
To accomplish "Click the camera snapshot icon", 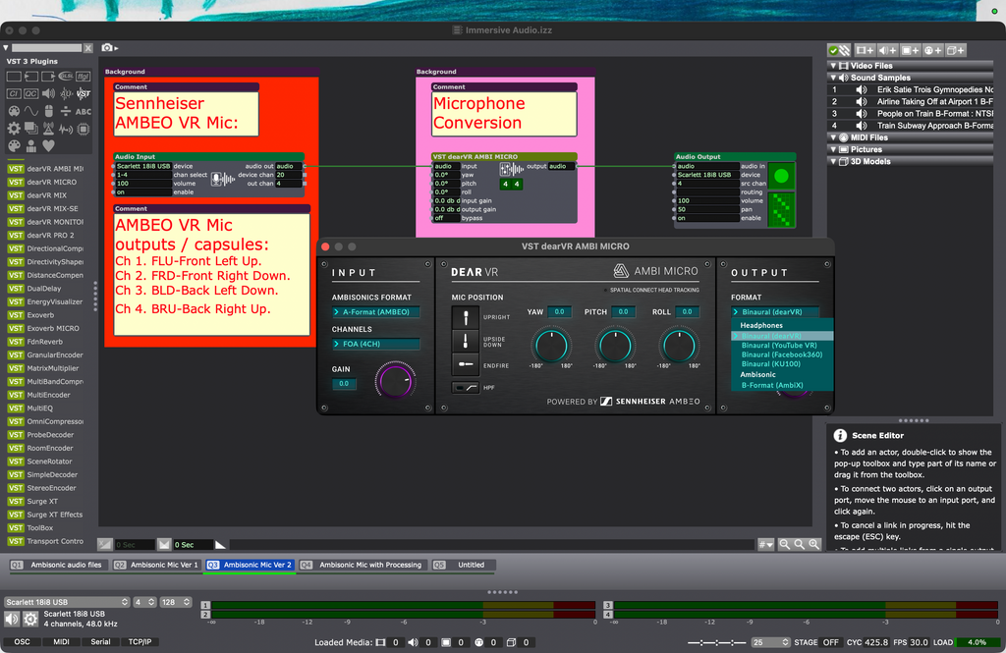I will coord(107,47).
